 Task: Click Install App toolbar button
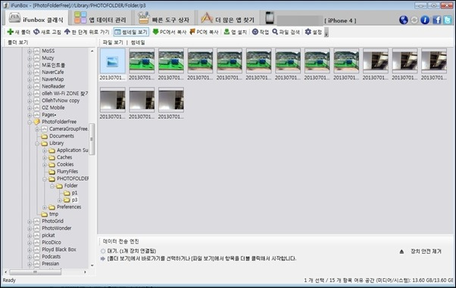point(236,32)
